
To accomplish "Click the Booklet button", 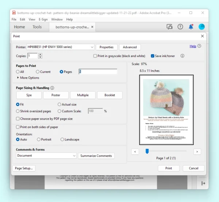I will point(110,95).
